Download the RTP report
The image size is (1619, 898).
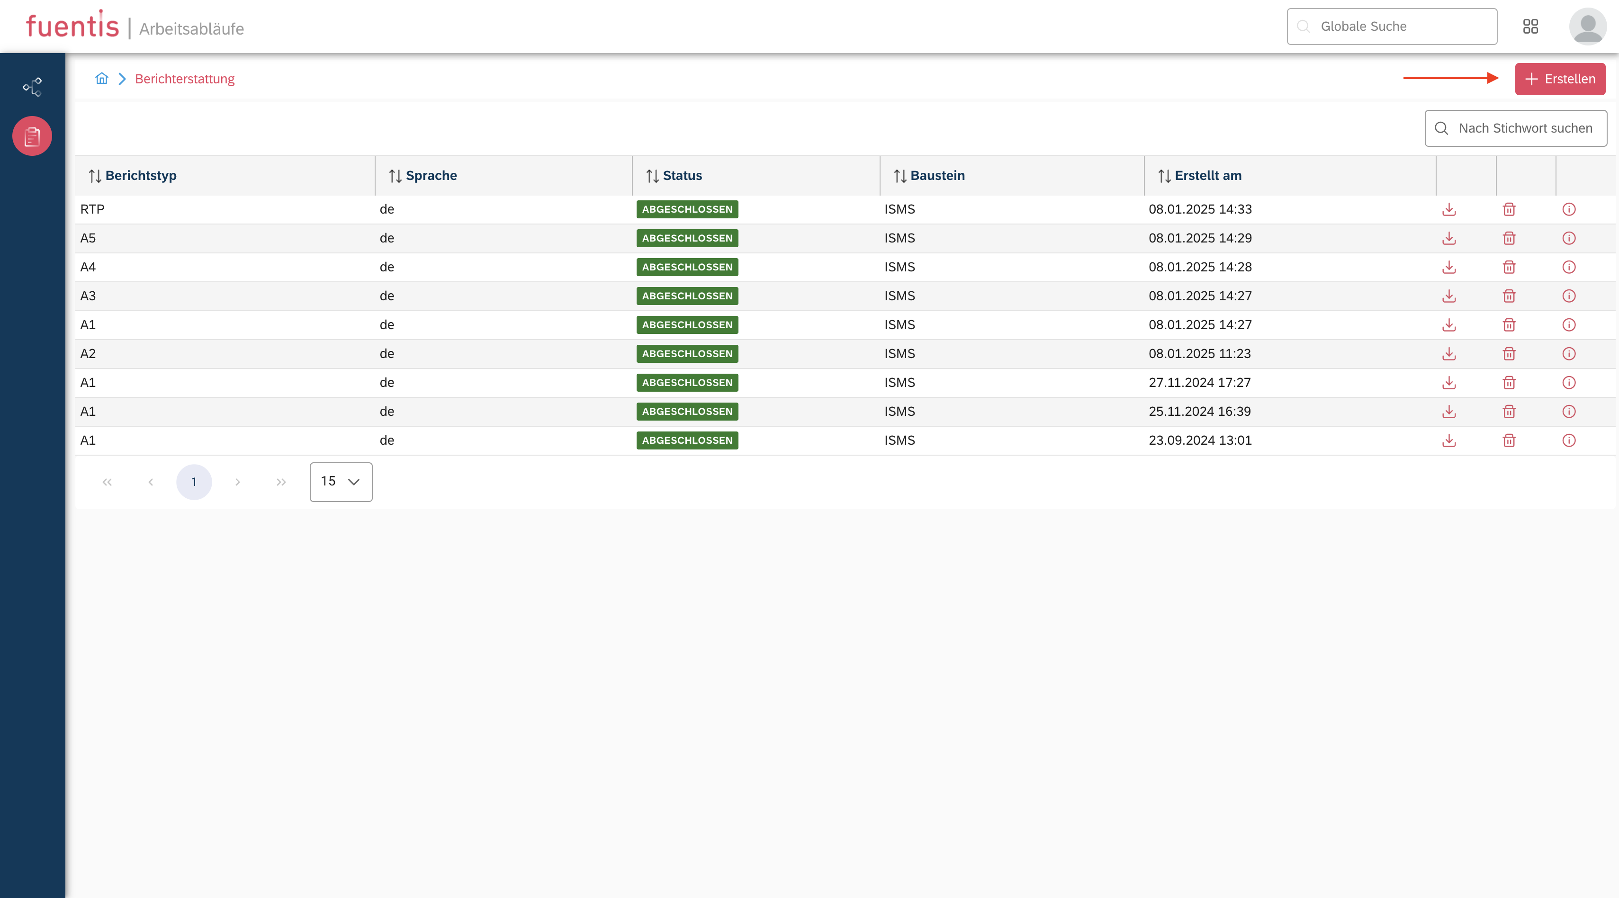pyautogui.click(x=1448, y=209)
